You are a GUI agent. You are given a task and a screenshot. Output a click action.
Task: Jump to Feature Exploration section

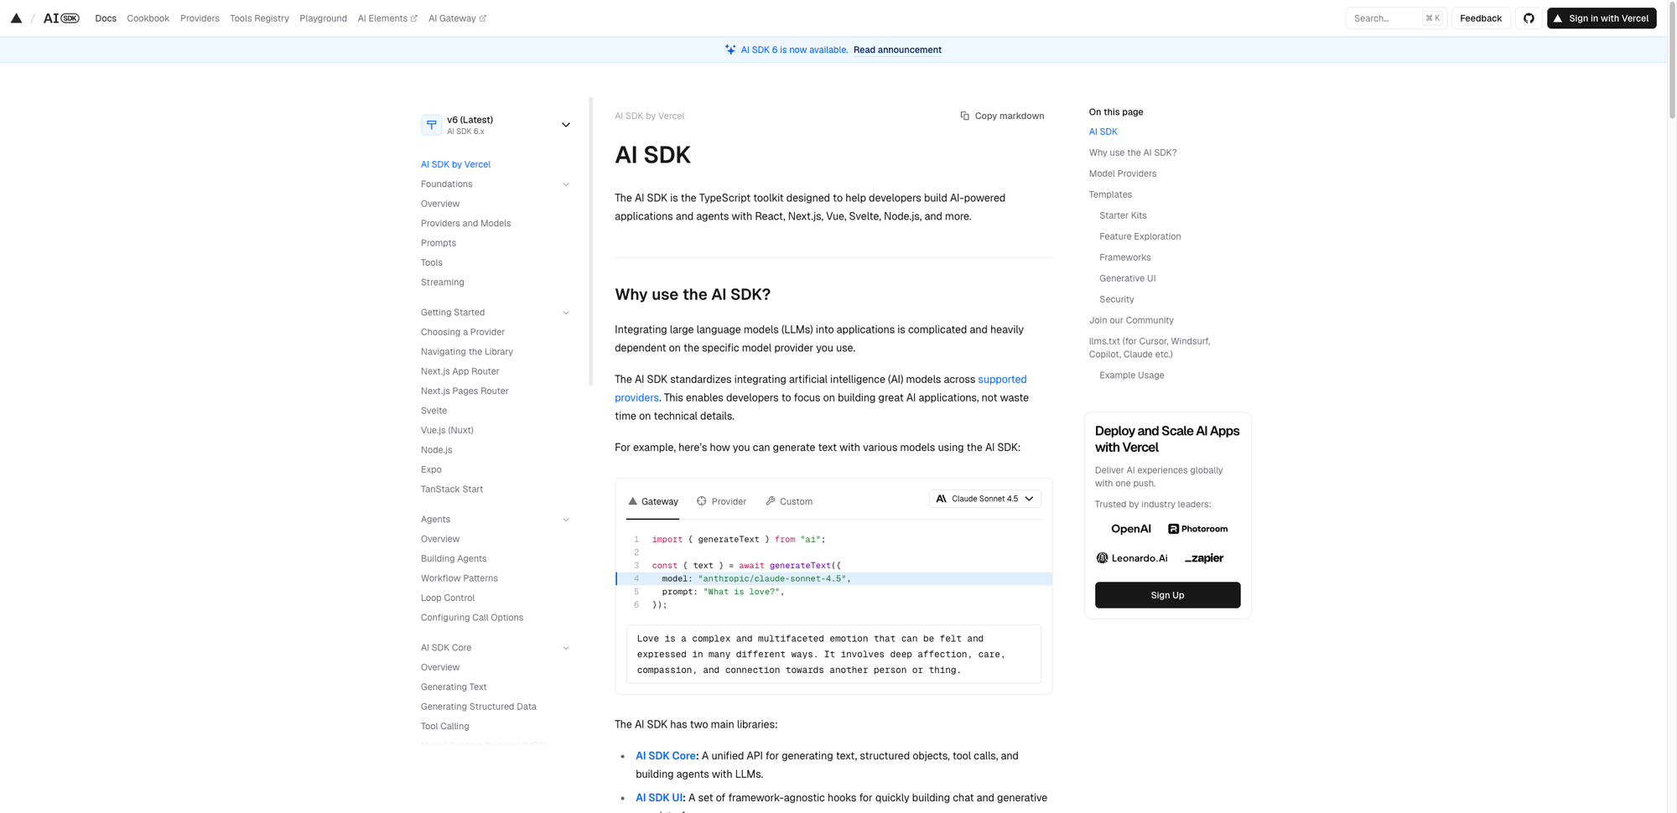[x=1140, y=236]
